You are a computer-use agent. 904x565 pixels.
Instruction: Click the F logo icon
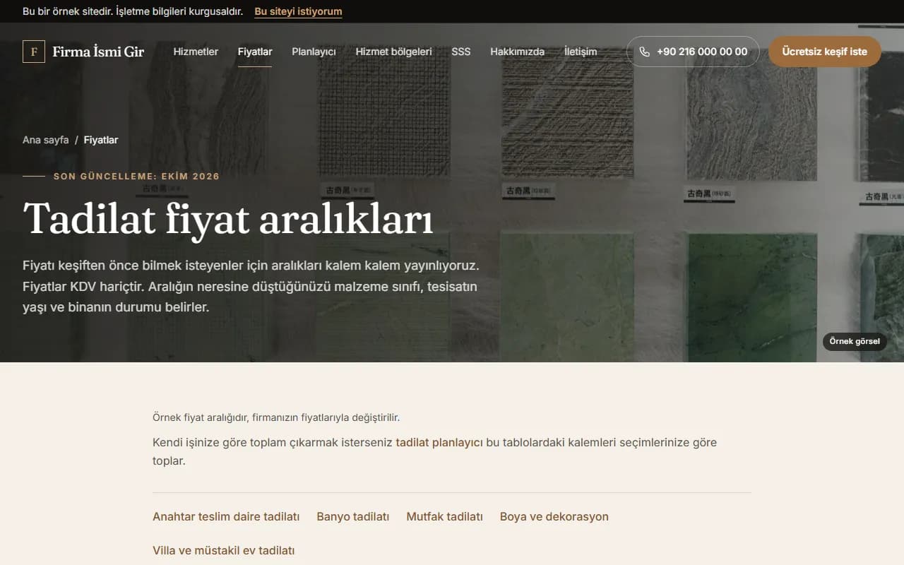pos(34,52)
